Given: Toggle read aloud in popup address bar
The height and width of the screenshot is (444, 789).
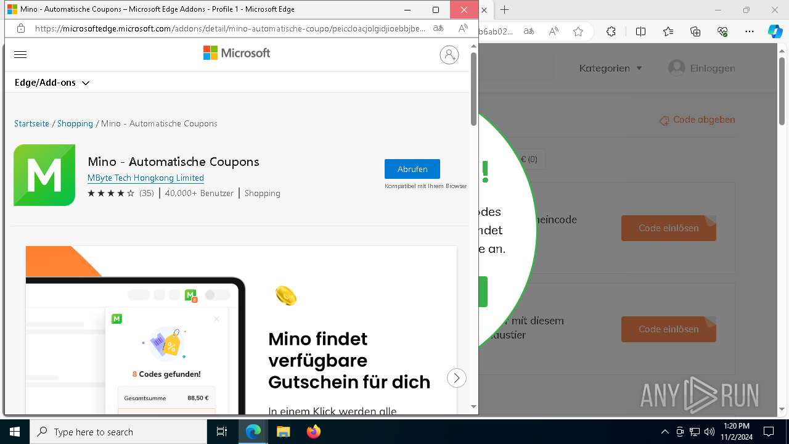Looking at the screenshot, I should click(463, 28).
